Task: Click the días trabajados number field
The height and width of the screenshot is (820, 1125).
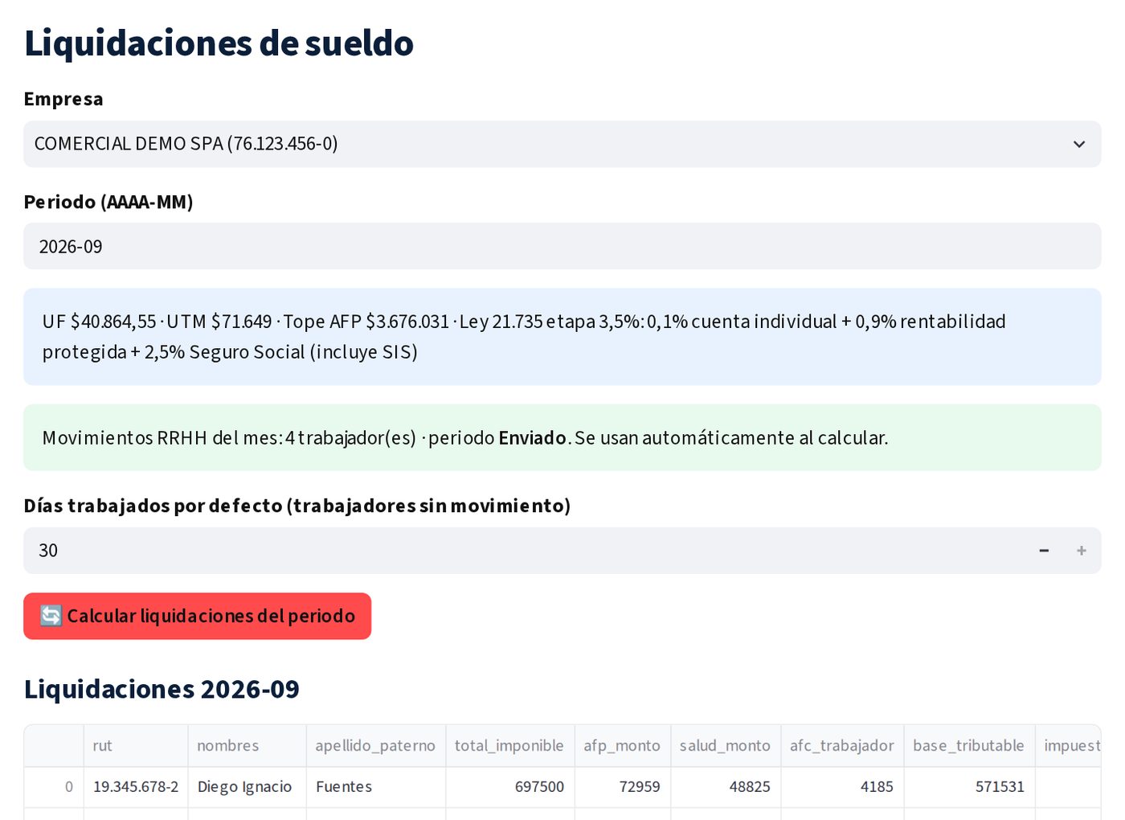Action: [x=524, y=551]
